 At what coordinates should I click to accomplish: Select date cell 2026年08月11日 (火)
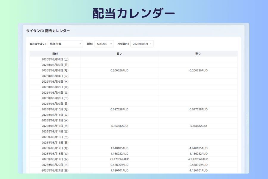(x=55, y=115)
